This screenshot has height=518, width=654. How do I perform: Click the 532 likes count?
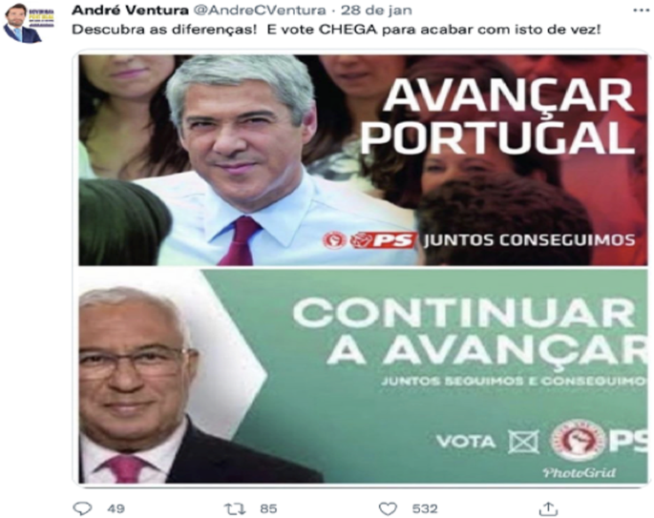tap(425, 508)
